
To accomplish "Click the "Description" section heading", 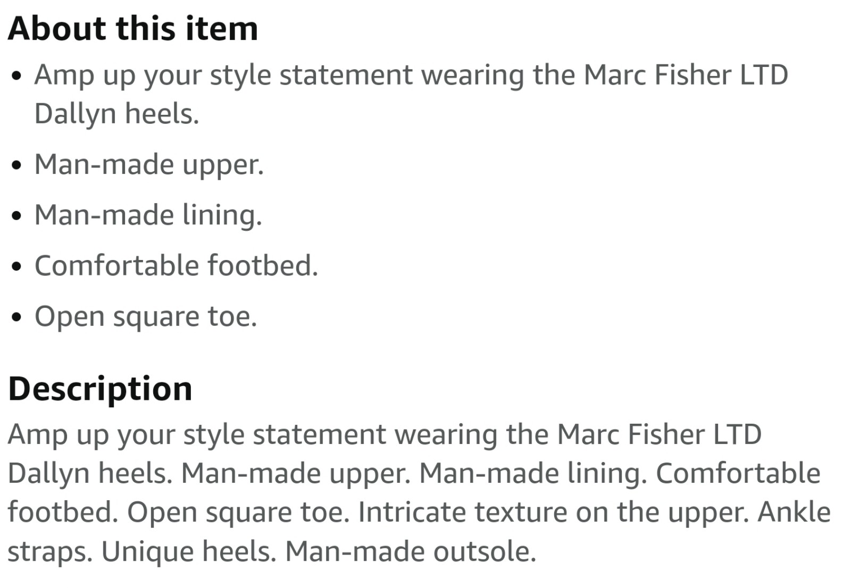I will click(100, 389).
